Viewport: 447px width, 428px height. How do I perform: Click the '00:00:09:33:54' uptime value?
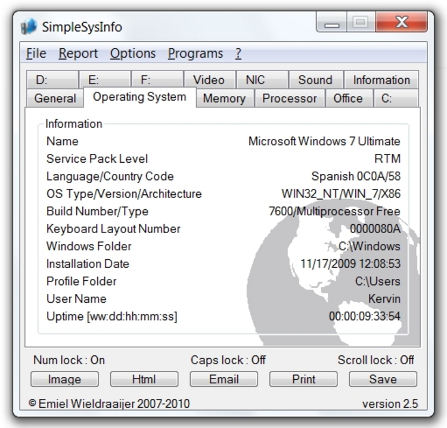tap(365, 316)
